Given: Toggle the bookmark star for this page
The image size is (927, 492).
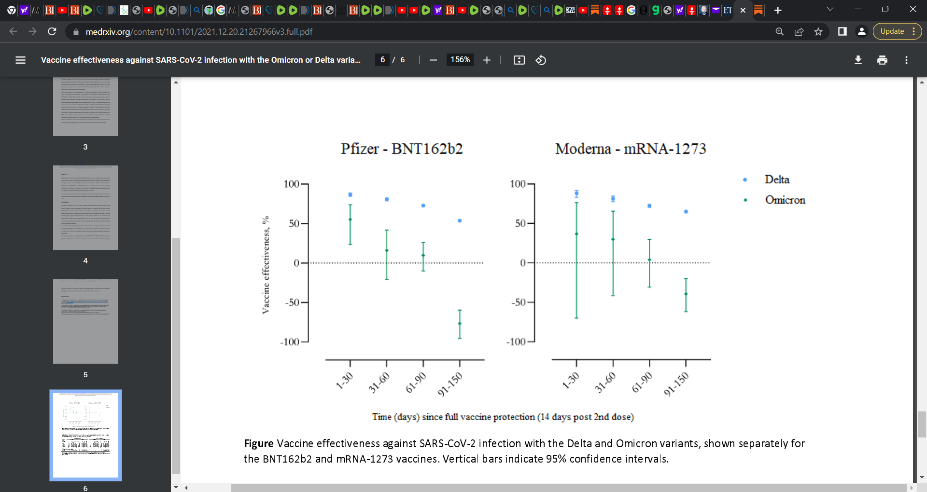Looking at the screenshot, I should point(818,31).
